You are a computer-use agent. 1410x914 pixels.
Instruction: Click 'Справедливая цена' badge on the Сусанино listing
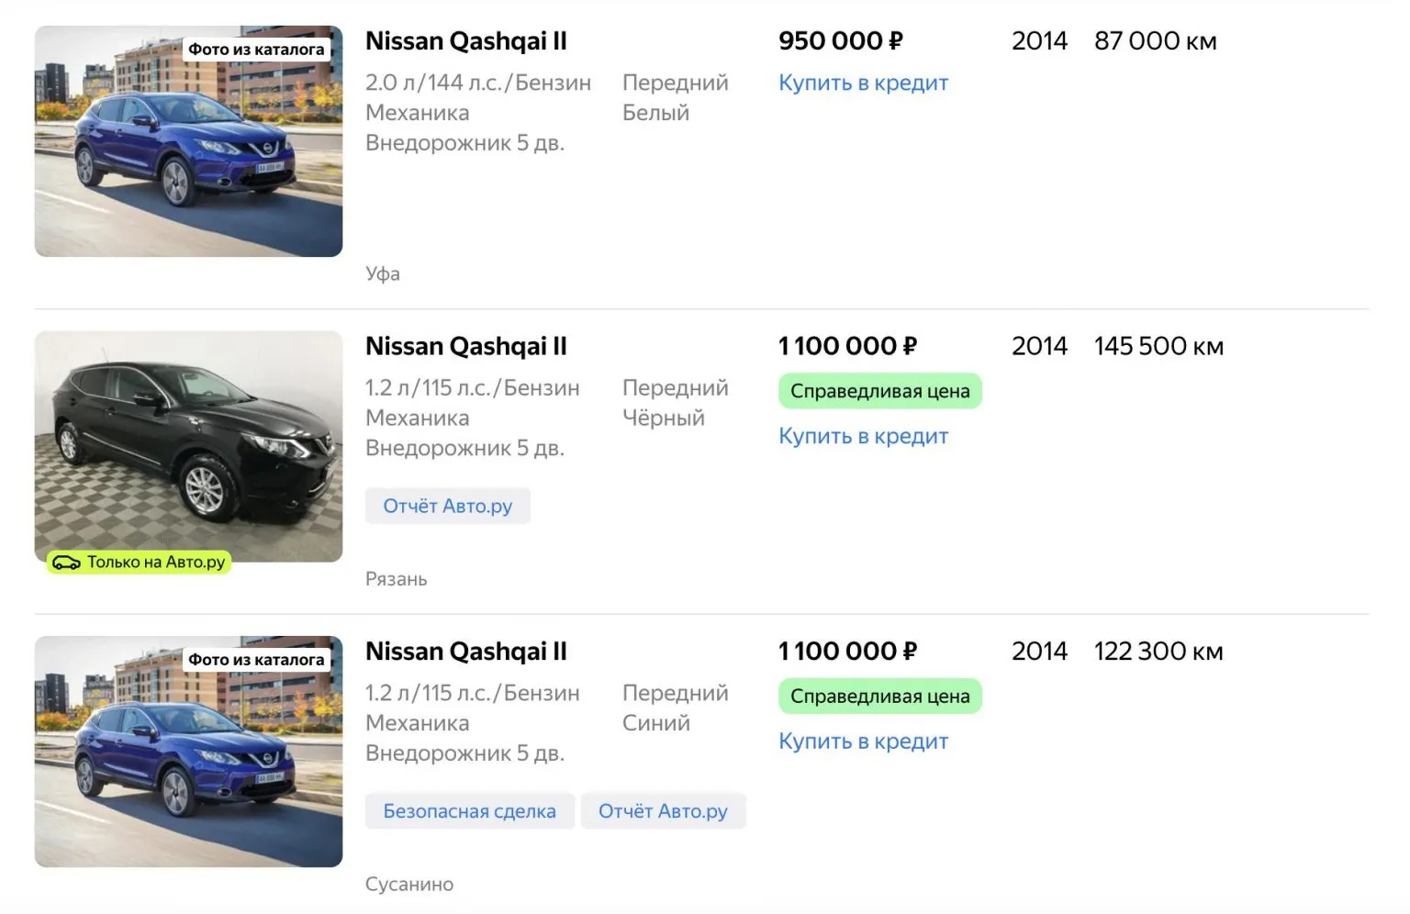click(879, 697)
